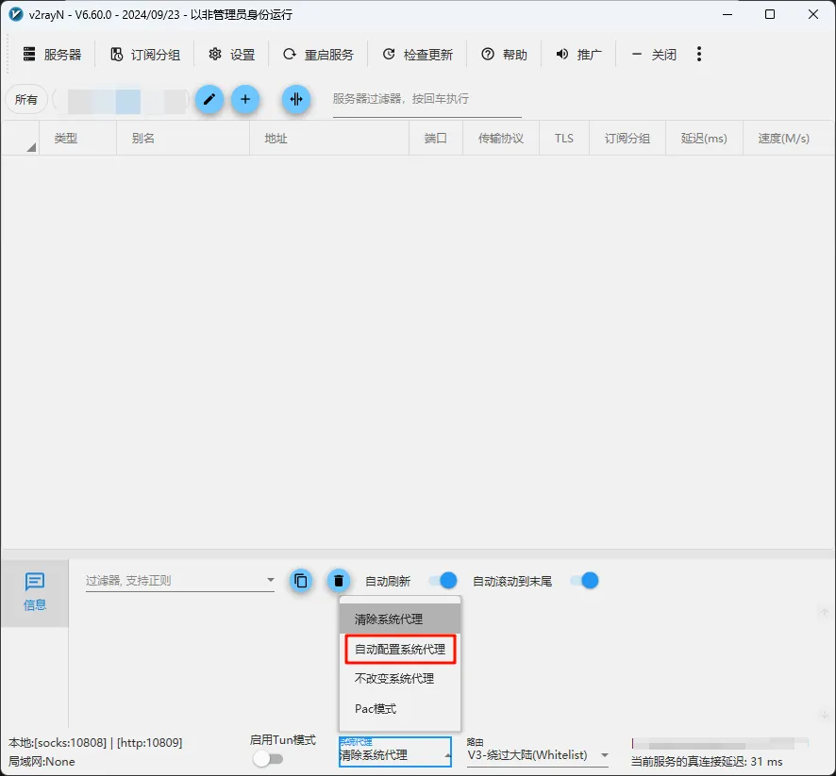Maximize the v2rayN window
The image size is (836, 776).
coord(770,14)
